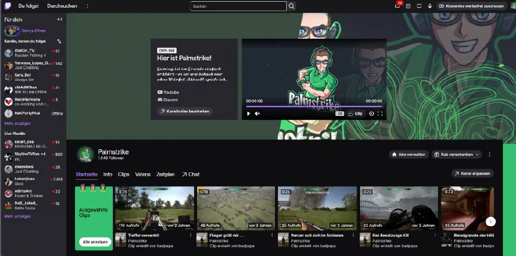
Task: Open notifications inbox with red badge
Action: (x=398, y=6)
